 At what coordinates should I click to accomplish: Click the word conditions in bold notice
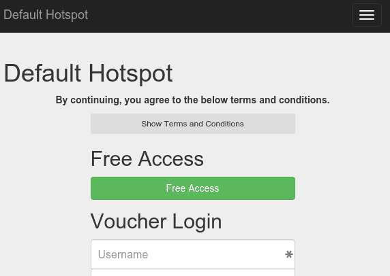[304, 100]
